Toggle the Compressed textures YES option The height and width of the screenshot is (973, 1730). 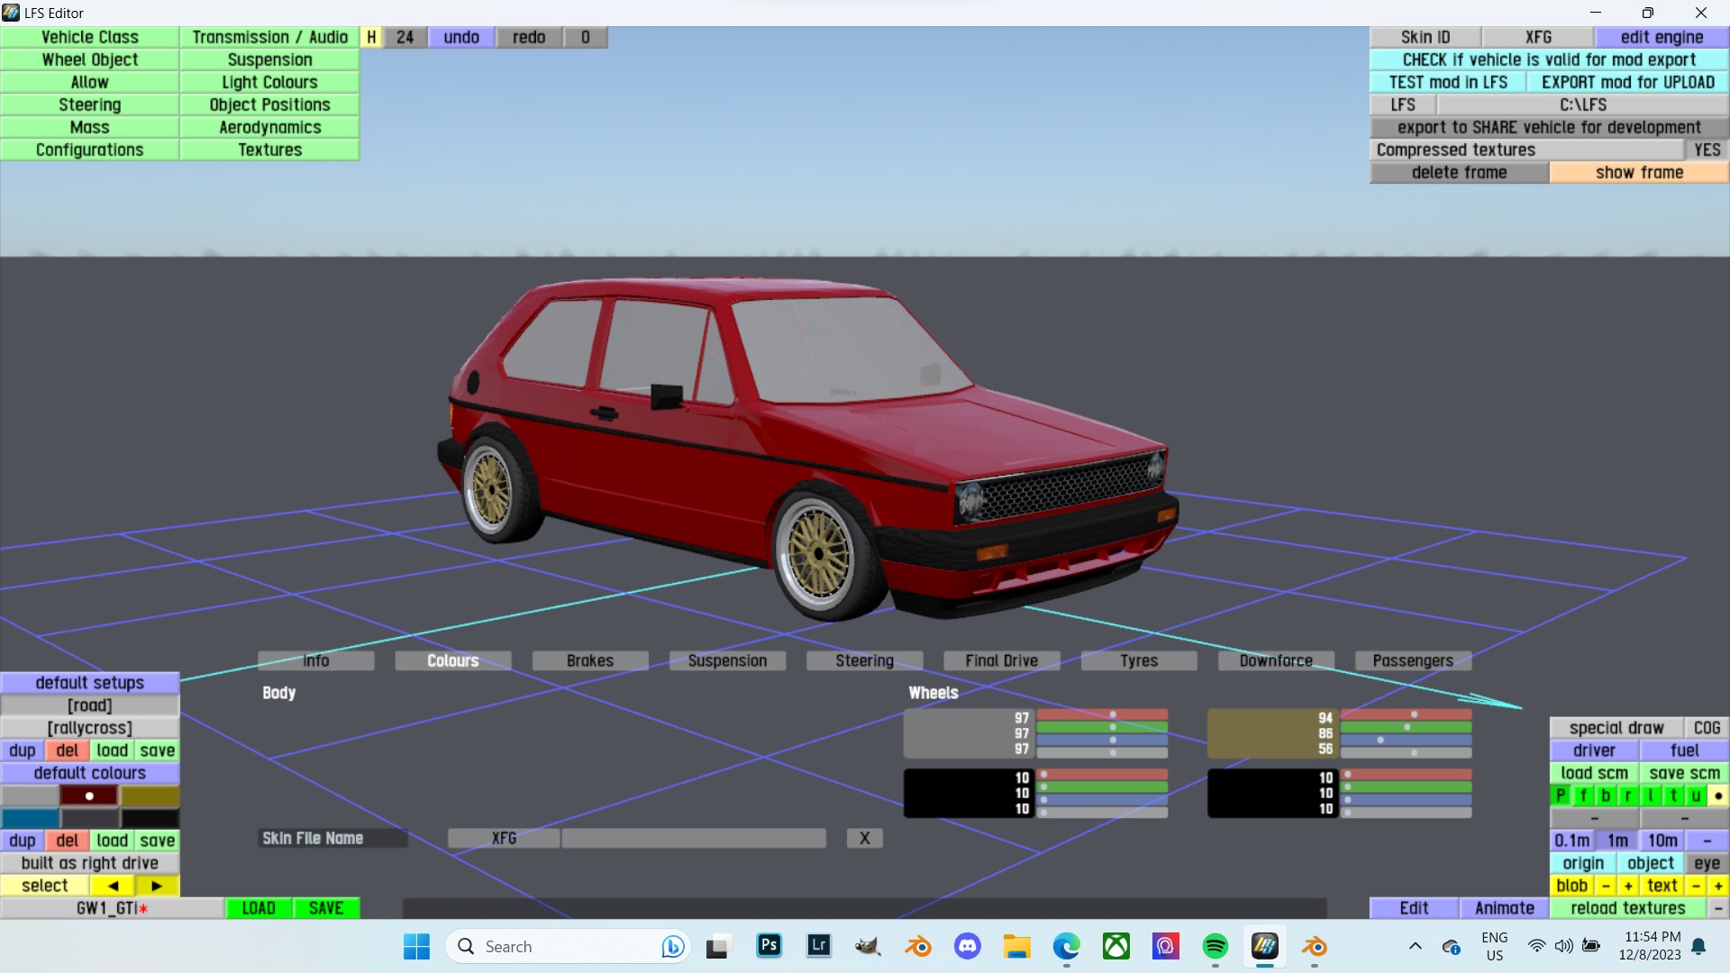(1707, 150)
